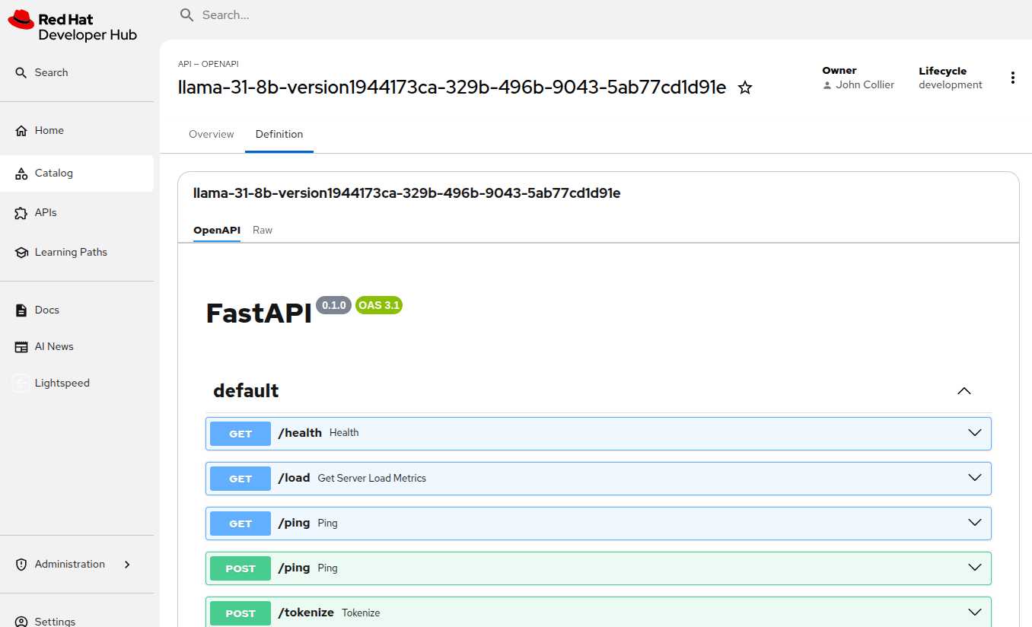The width and height of the screenshot is (1032, 627).
Task: Switch to the Raw definition tab
Action: click(x=263, y=231)
